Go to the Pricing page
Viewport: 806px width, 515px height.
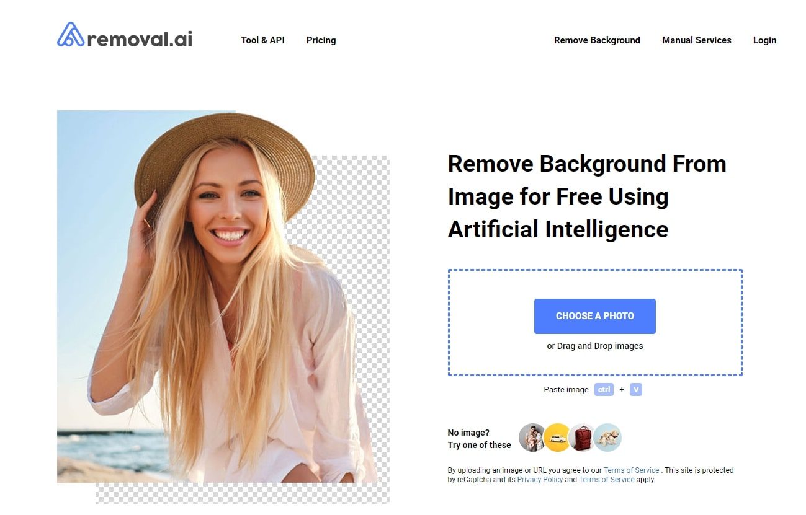pos(321,40)
